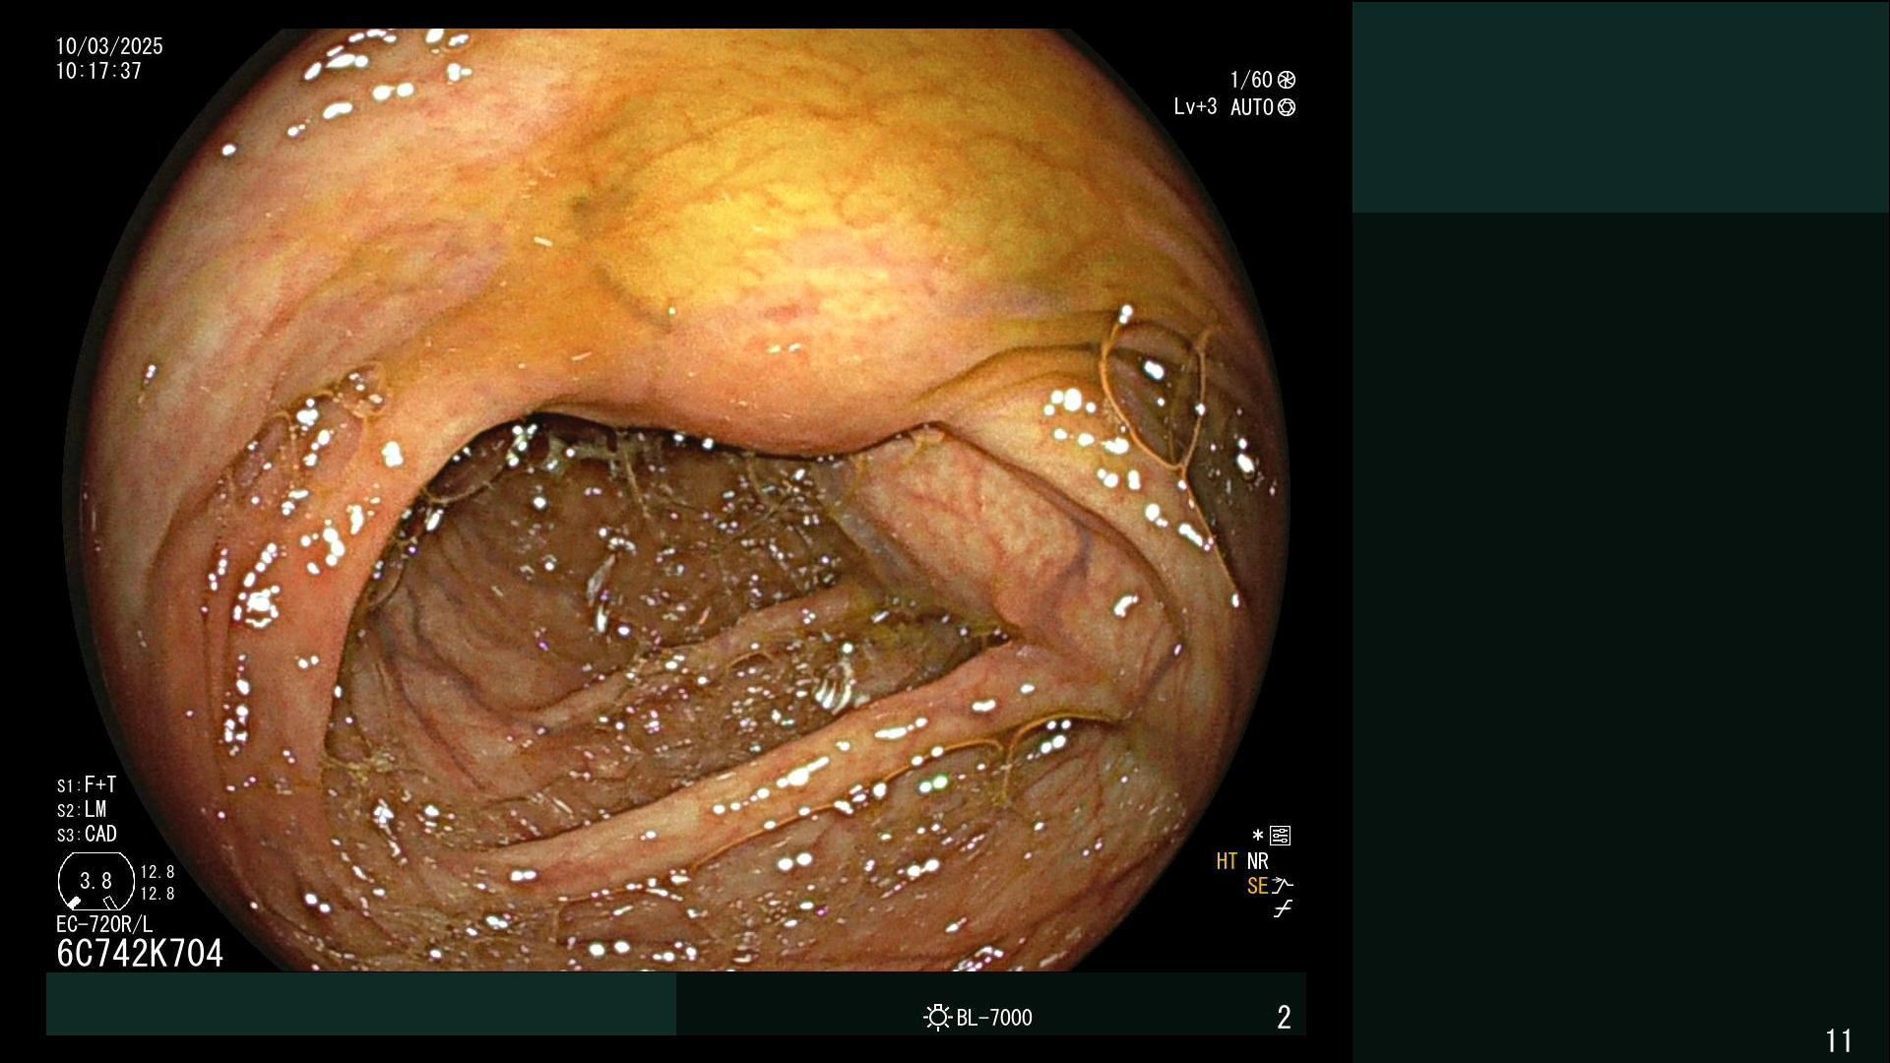This screenshot has width=1890, height=1063.
Task: Click the Lv+3 brightness level
Action: (1195, 106)
